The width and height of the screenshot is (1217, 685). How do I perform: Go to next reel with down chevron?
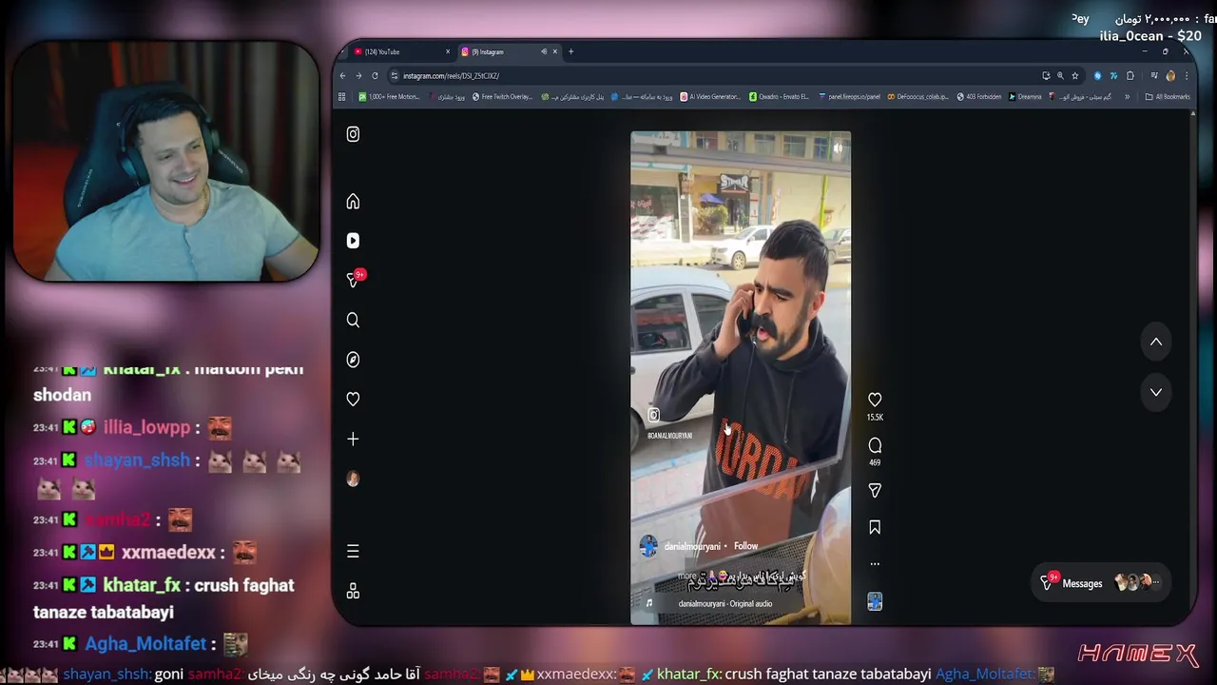click(x=1156, y=392)
